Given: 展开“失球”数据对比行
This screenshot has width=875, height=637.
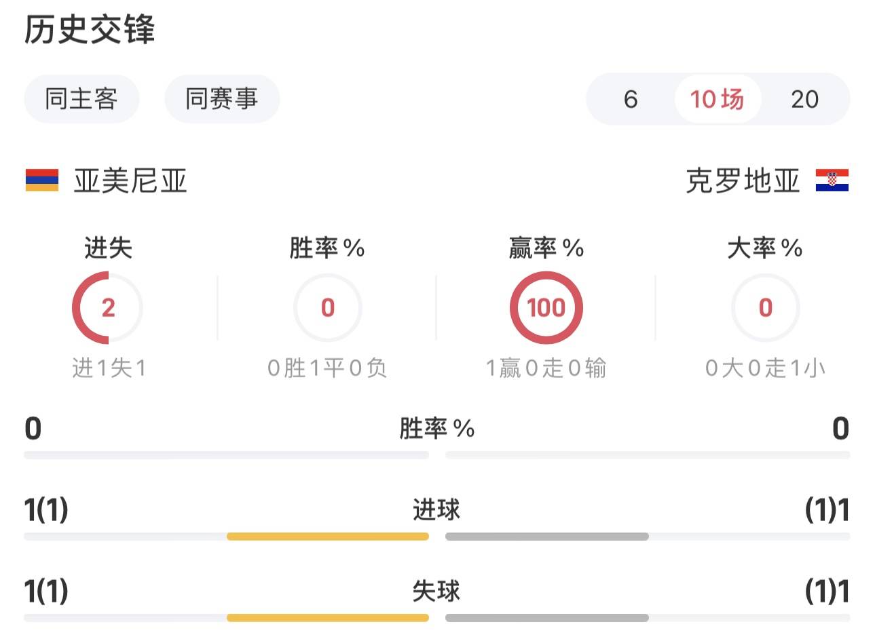Looking at the screenshot, I should click(x=437, y=592).
